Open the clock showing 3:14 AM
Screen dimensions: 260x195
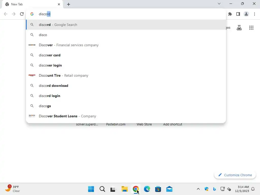pos(242,189)
